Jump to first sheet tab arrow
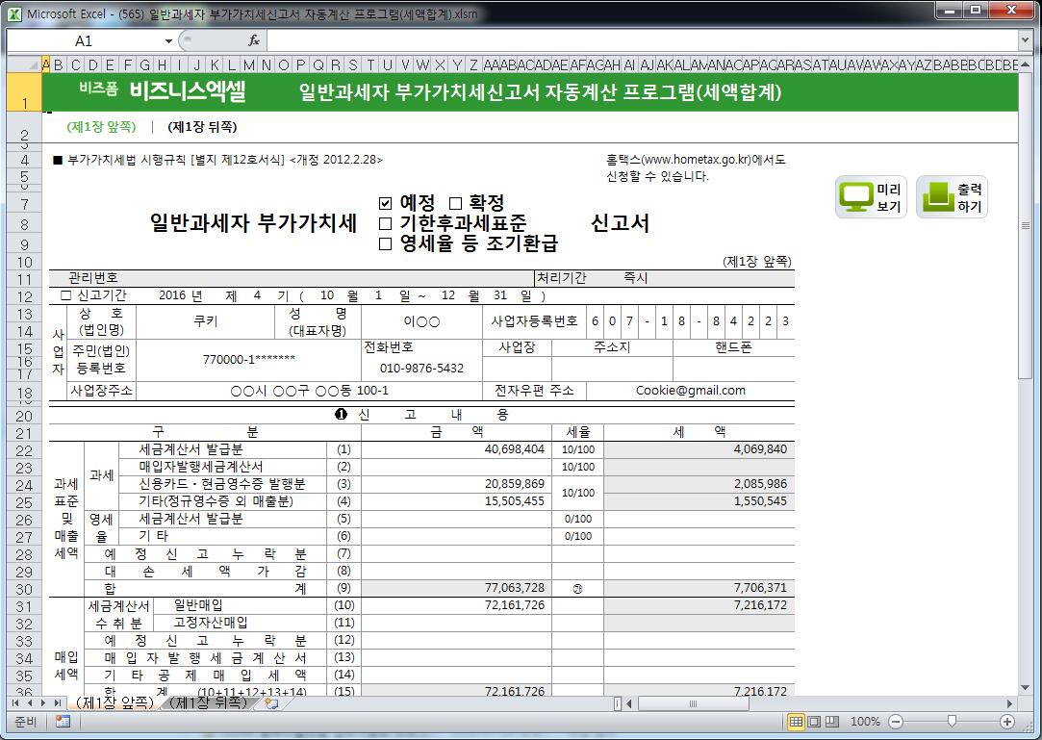 pos(15,702)
